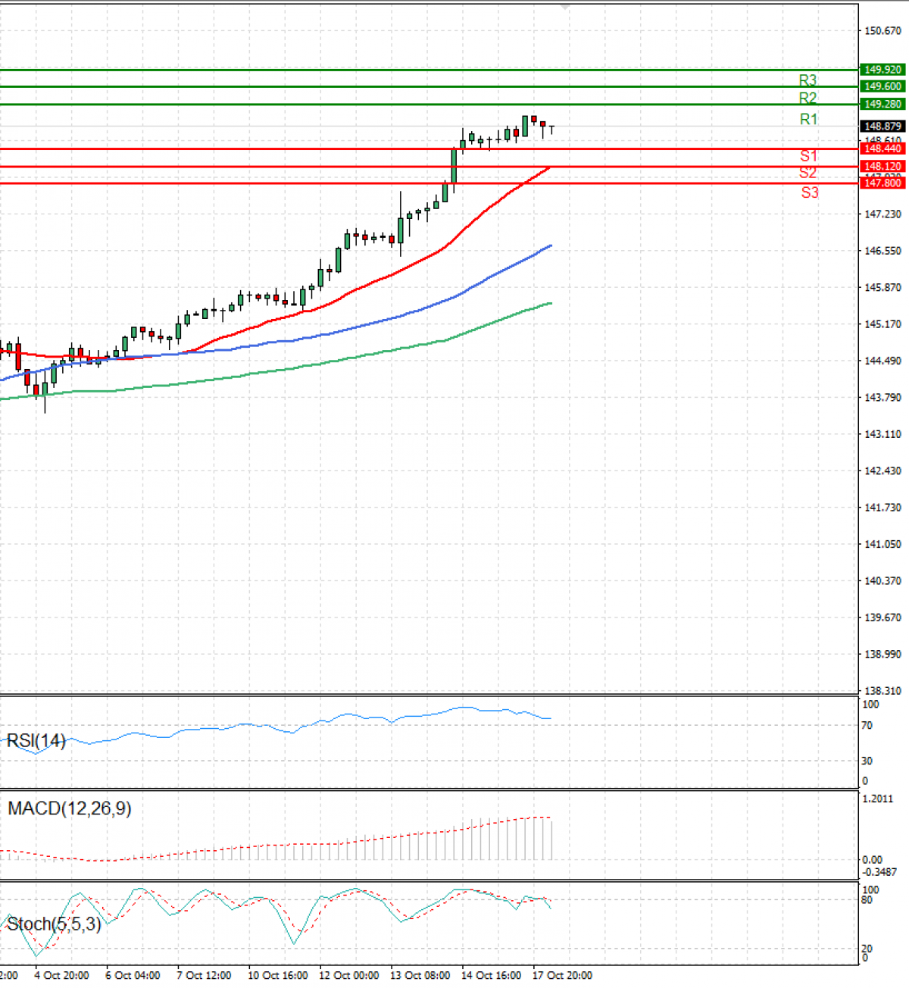
Task: Click the 4 Oct 20:00 time label
Action: [61, 975]
